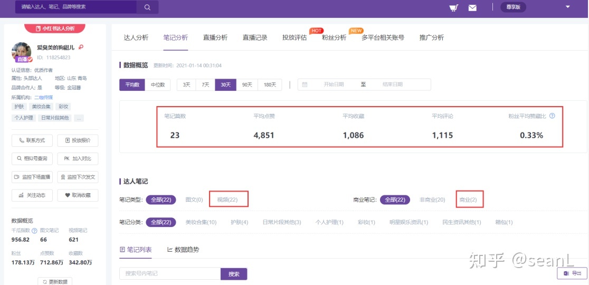Switch to the 笔记分析 tab
The height and width of the screenshot is (285, 589).
(x=175, y=37)
